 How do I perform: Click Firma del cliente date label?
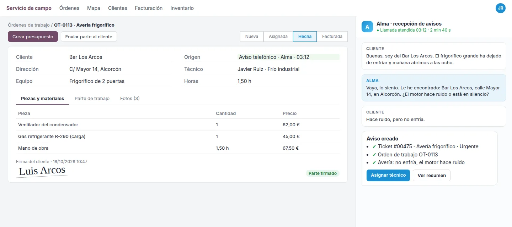tap(52, 162)
